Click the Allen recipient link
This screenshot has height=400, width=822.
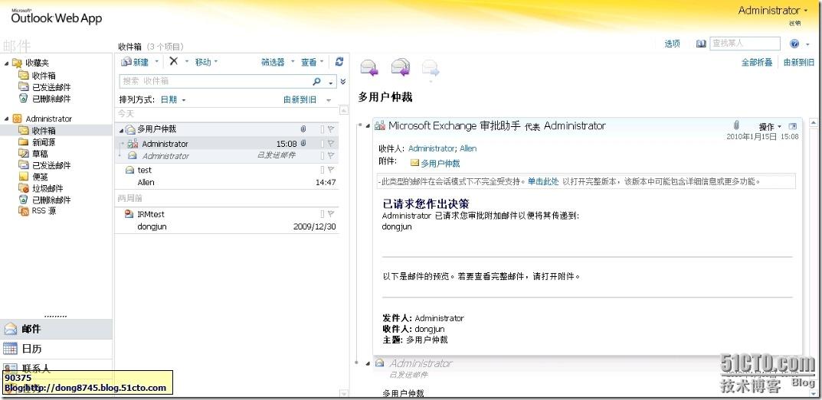468,148
